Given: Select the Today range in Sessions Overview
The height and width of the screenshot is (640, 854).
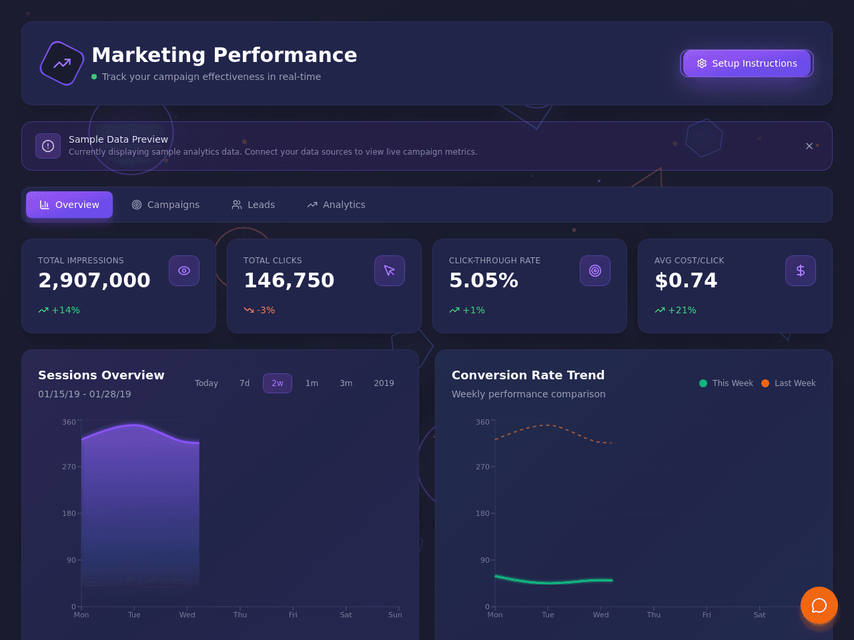Looking at the screenshot, I should [x=206, y=383].
